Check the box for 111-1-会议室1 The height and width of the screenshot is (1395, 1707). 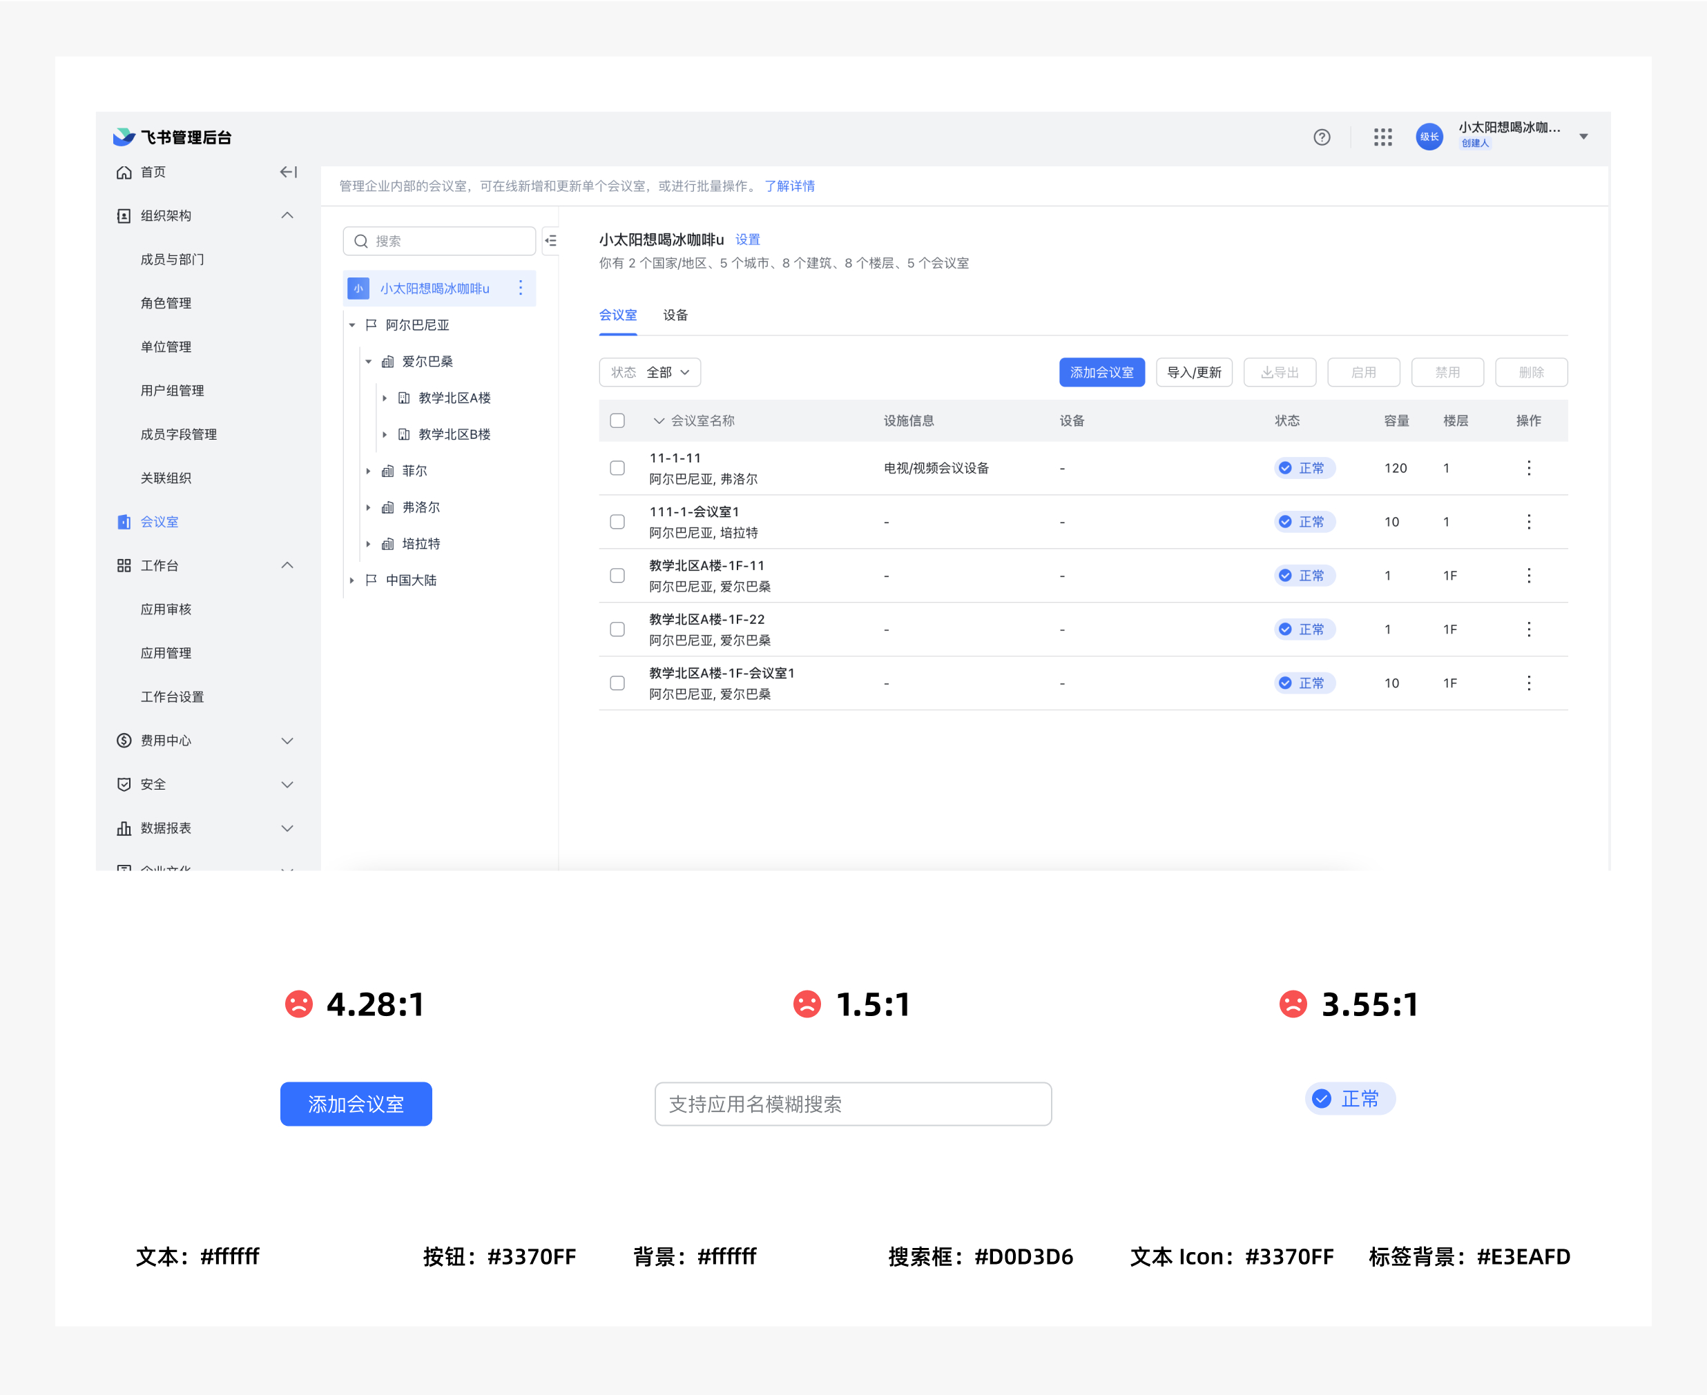(x=617, y=522)
